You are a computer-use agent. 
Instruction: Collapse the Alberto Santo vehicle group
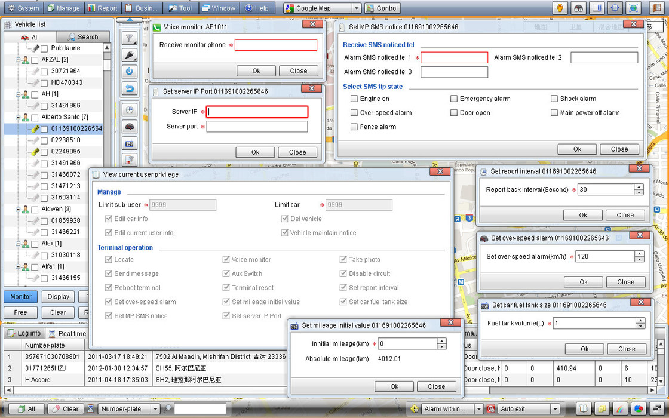pyautogui.click(x=18, y=117)
